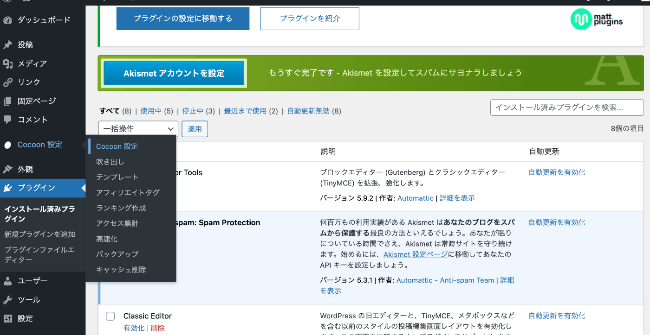Choose ランキング作成 in the flyout menu
This screenshot has width=650, height=335.
[121, 208]
